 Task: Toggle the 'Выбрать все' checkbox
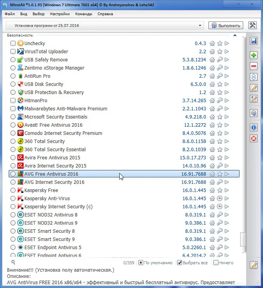tap(180, 263)
